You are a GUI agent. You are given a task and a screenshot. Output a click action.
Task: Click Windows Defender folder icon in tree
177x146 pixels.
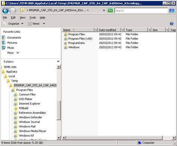(15, 117)
